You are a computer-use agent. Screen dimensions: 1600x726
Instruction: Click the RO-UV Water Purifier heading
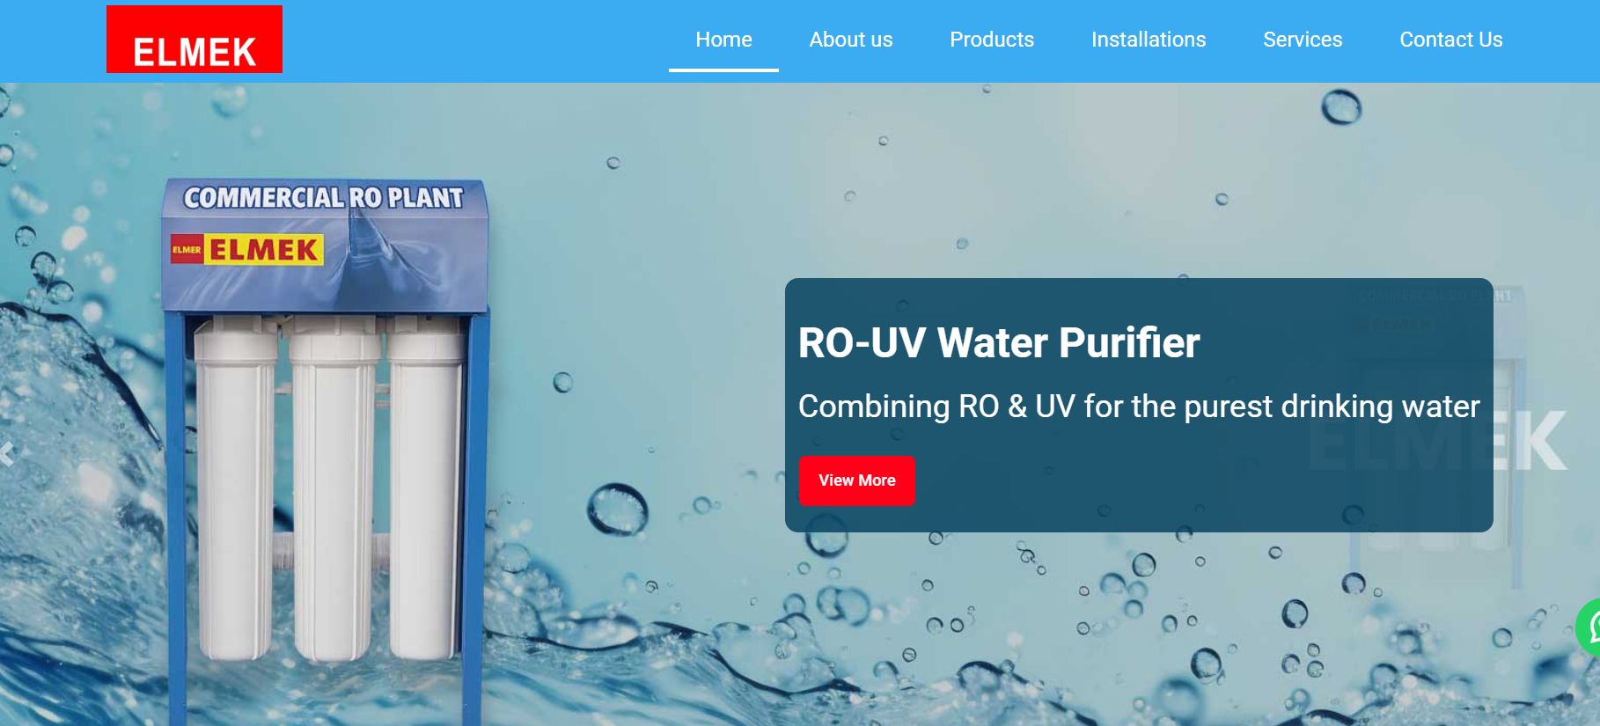pos(999,342)
